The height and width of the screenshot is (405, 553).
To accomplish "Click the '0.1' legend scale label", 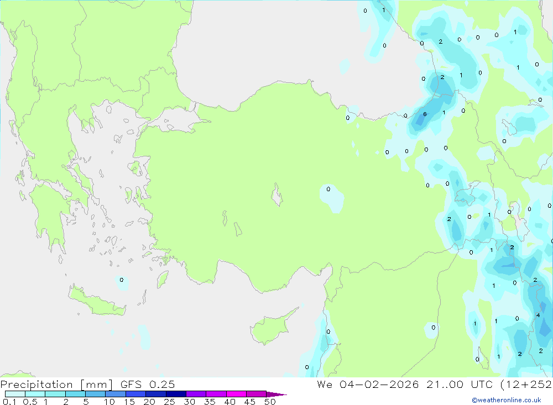I will 9,402.
